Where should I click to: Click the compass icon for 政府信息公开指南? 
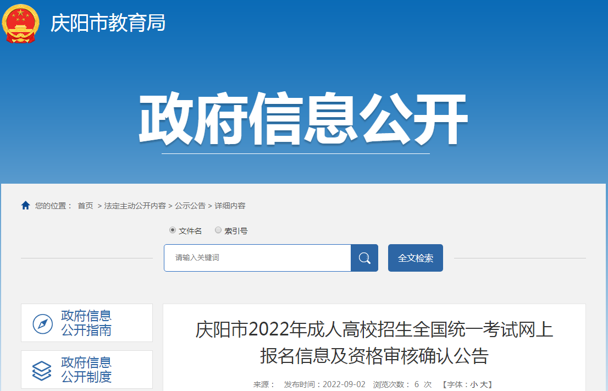pos(43,323)
